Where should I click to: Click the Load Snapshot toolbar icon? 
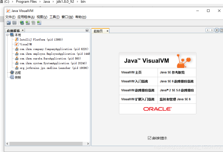(x=9, y=23)
